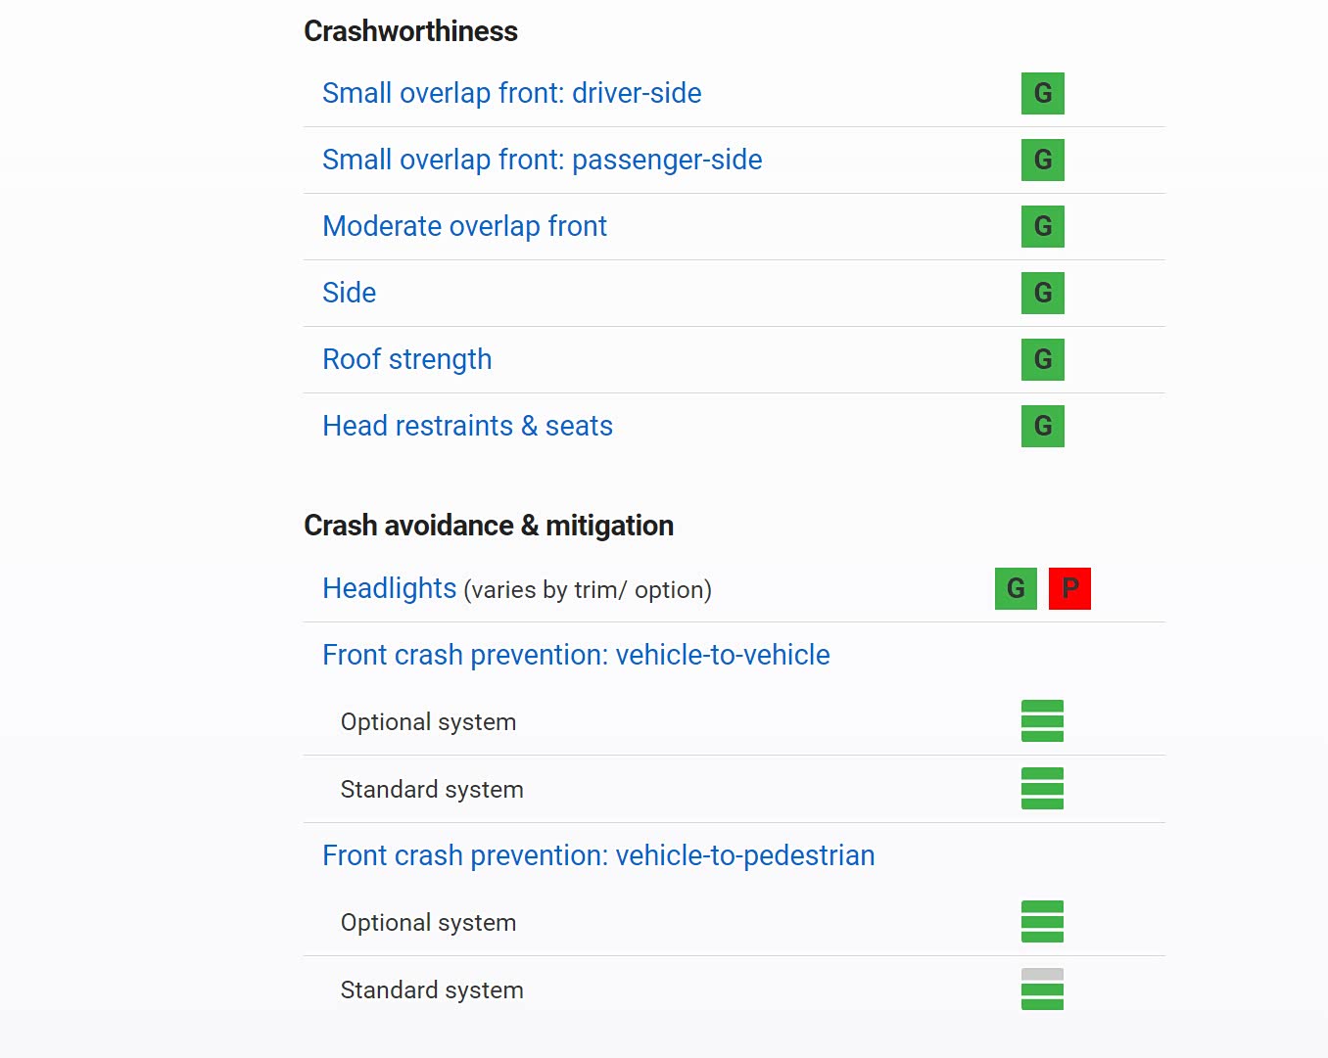1328x1058 pixels.
Task: Click vehicle-to-vehicle Standard system rating bars
Action: click(x=1042, y=790)
